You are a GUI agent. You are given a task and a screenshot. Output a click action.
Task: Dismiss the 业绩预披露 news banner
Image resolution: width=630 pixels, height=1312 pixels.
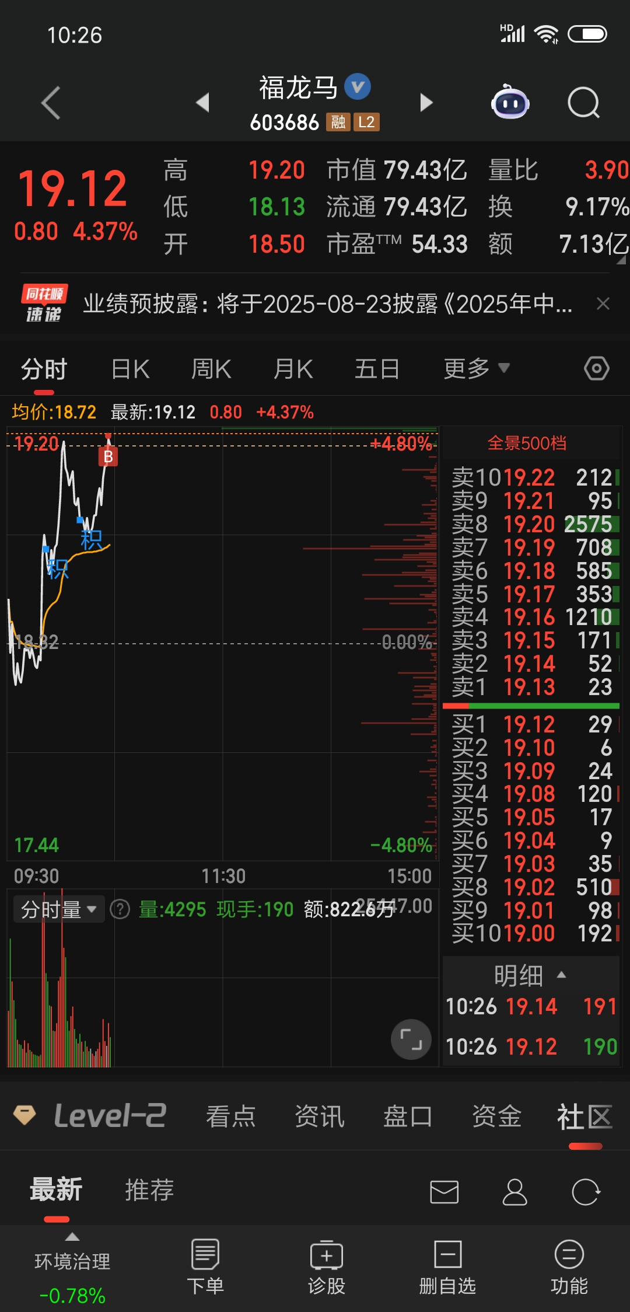[603, 303]
